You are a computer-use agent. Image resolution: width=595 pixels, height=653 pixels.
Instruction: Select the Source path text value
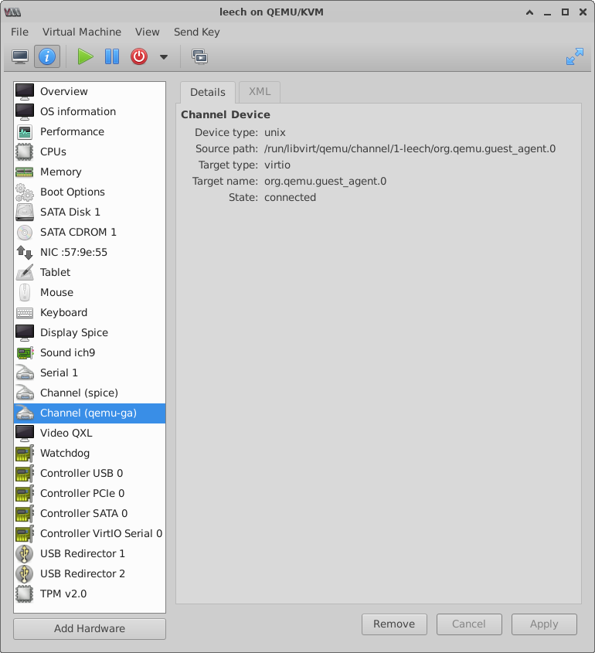pos(410,148)
